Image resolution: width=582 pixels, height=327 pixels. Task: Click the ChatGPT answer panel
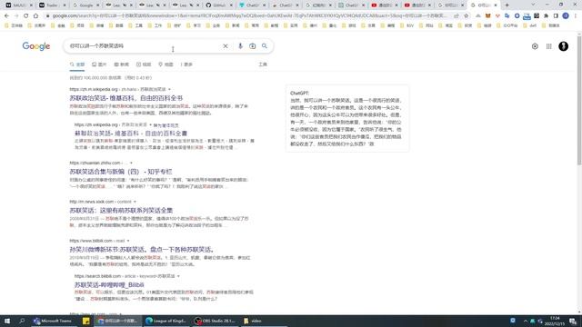pos(347,118)
